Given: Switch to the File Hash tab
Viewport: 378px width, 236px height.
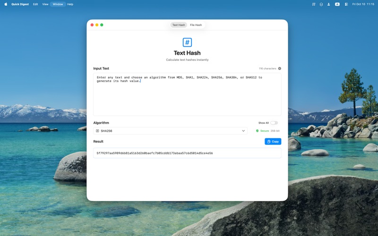Looking at the screenshot, I should point(196,25).
